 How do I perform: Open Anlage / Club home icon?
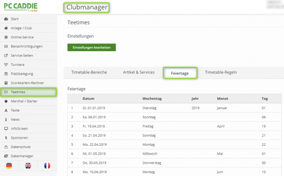tap(6, 28)
